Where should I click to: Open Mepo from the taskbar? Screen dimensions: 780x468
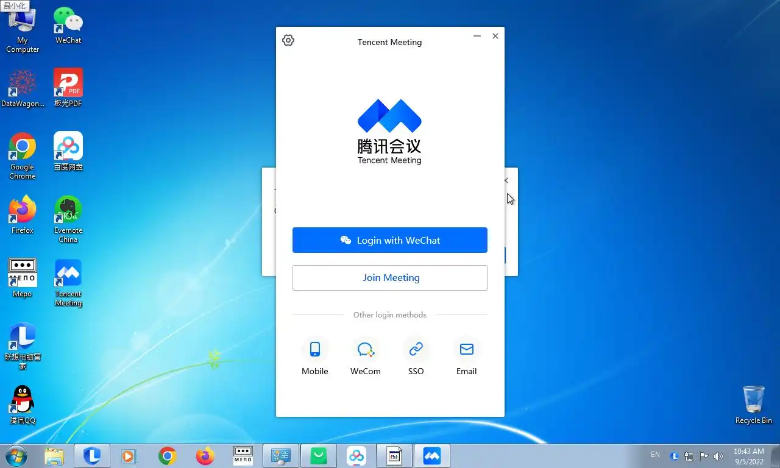[243, 456]
